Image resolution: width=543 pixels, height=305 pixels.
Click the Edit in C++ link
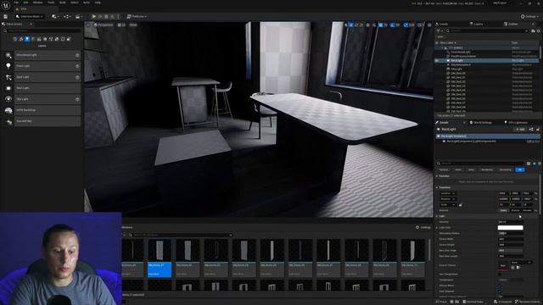tap(533, 141)
